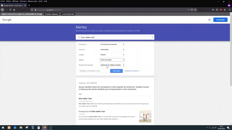Viewport: 232px width, 130px height.
Task: Reload the Google Alertes page
Action: point(10,10)
